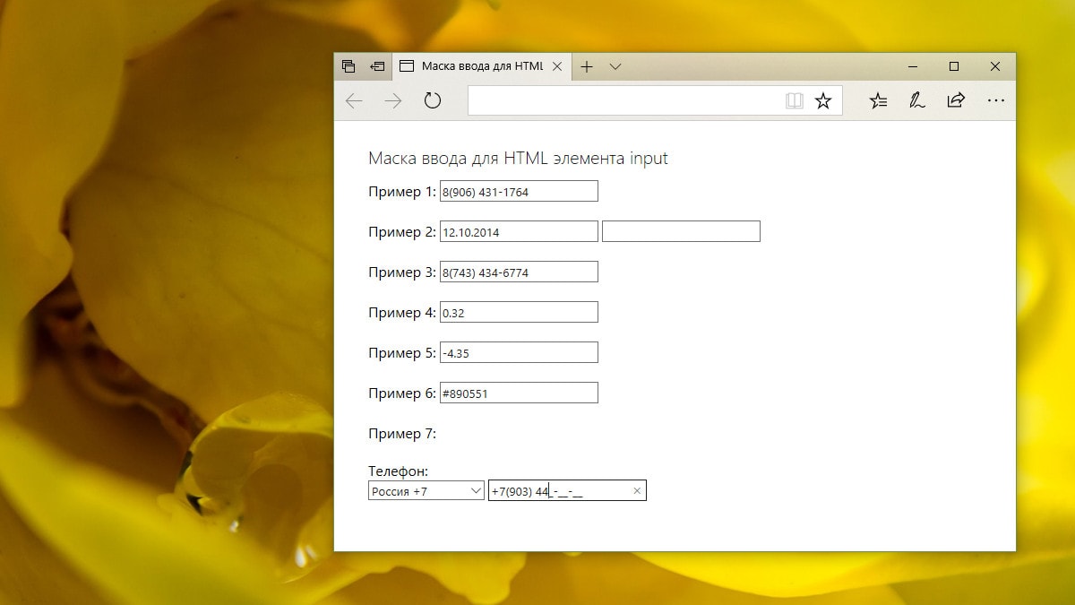
Task: Share this web page
Action: click(x=956, y=101)
